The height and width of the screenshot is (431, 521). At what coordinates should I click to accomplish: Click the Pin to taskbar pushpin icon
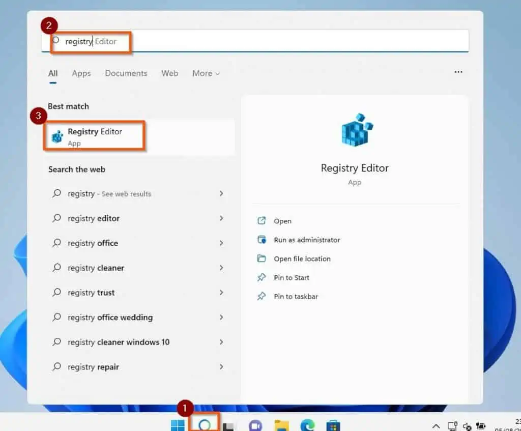pyautogui.click(x=262, y=296)
